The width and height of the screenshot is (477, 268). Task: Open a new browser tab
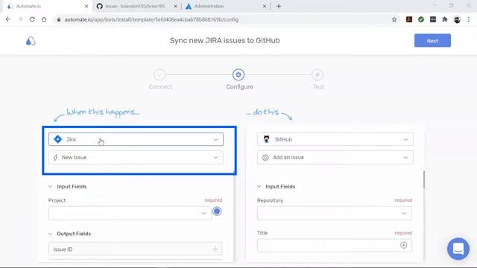279,6
